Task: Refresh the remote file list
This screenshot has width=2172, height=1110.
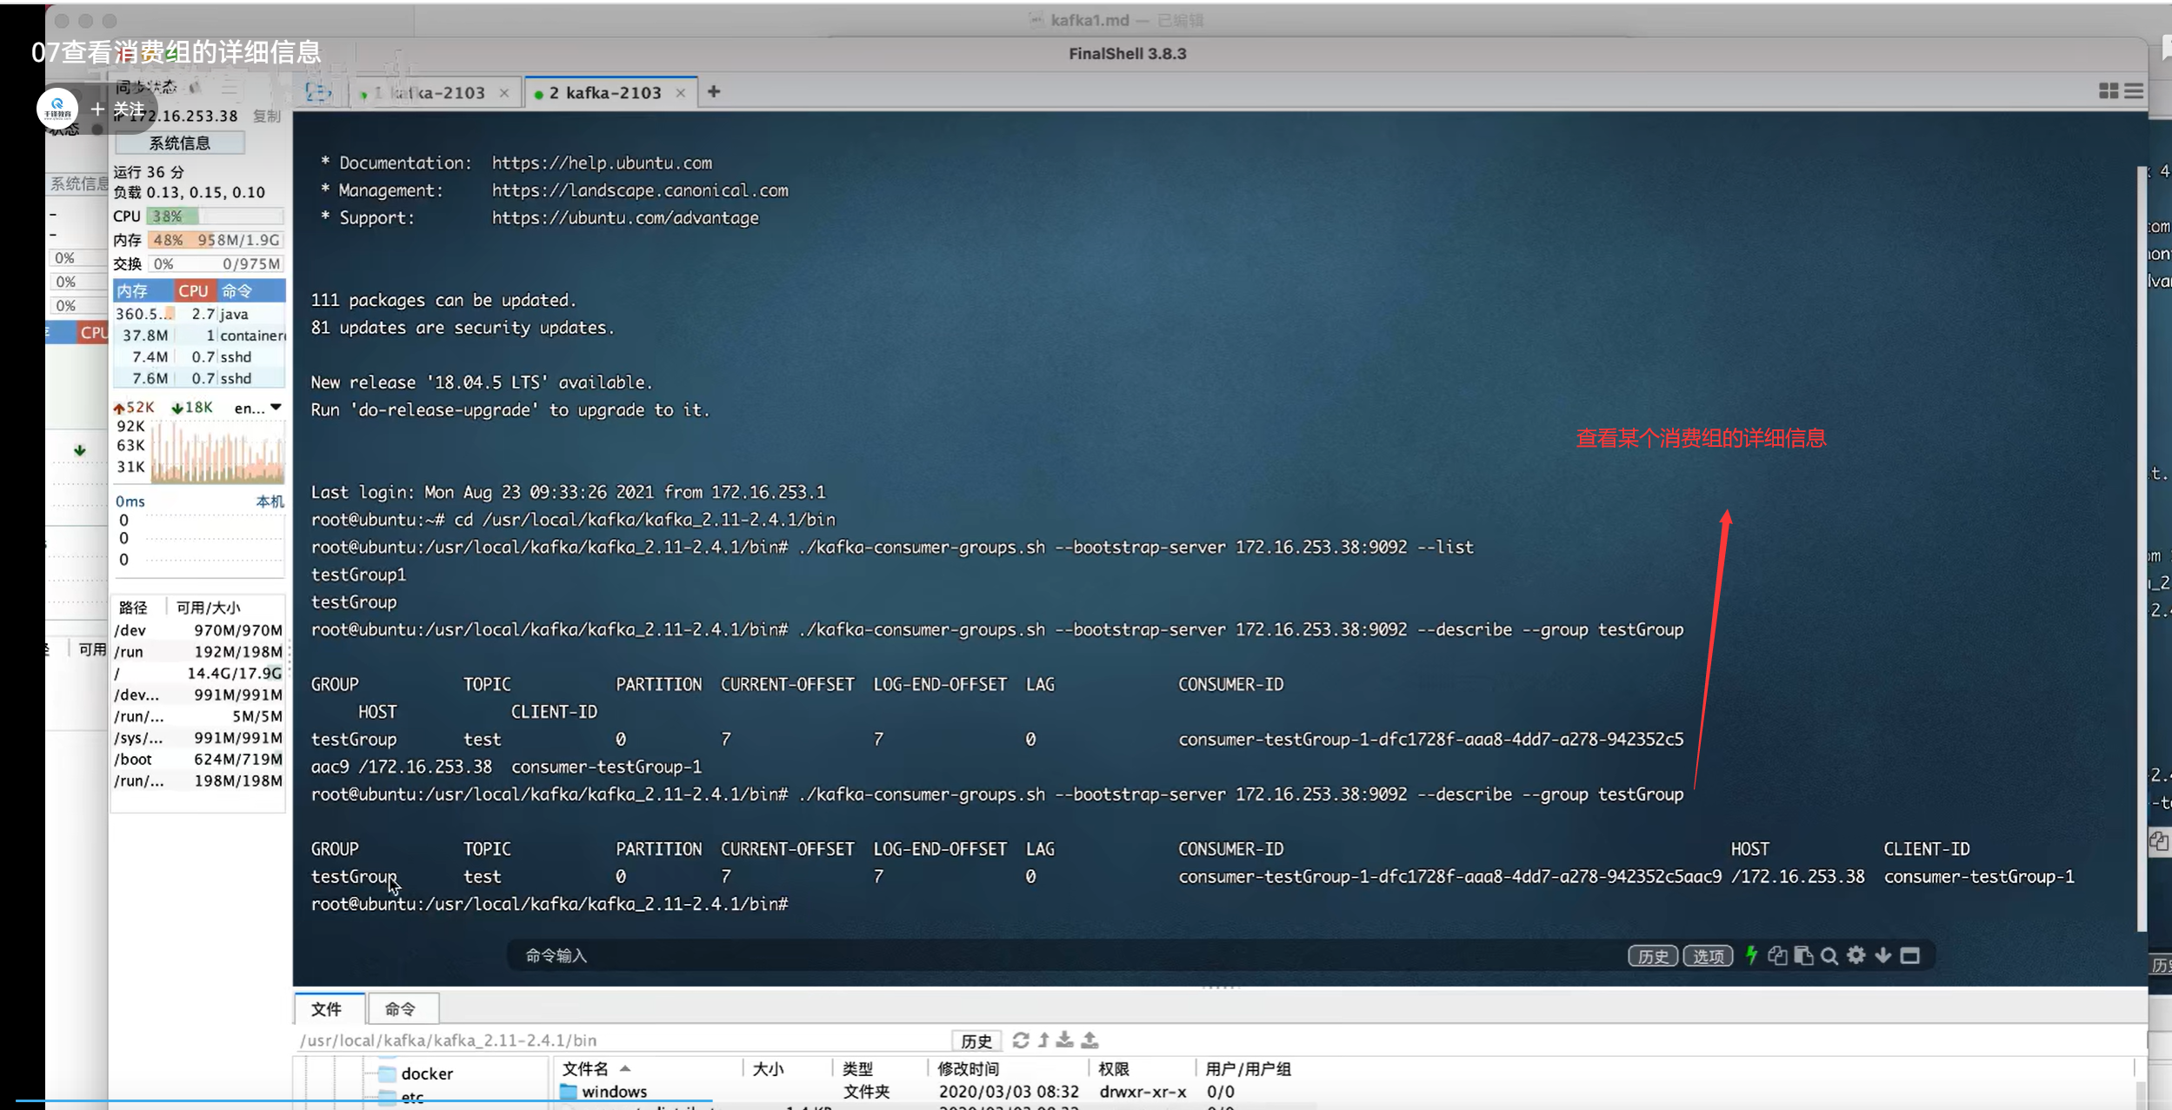Action: click(1021, 1040)
